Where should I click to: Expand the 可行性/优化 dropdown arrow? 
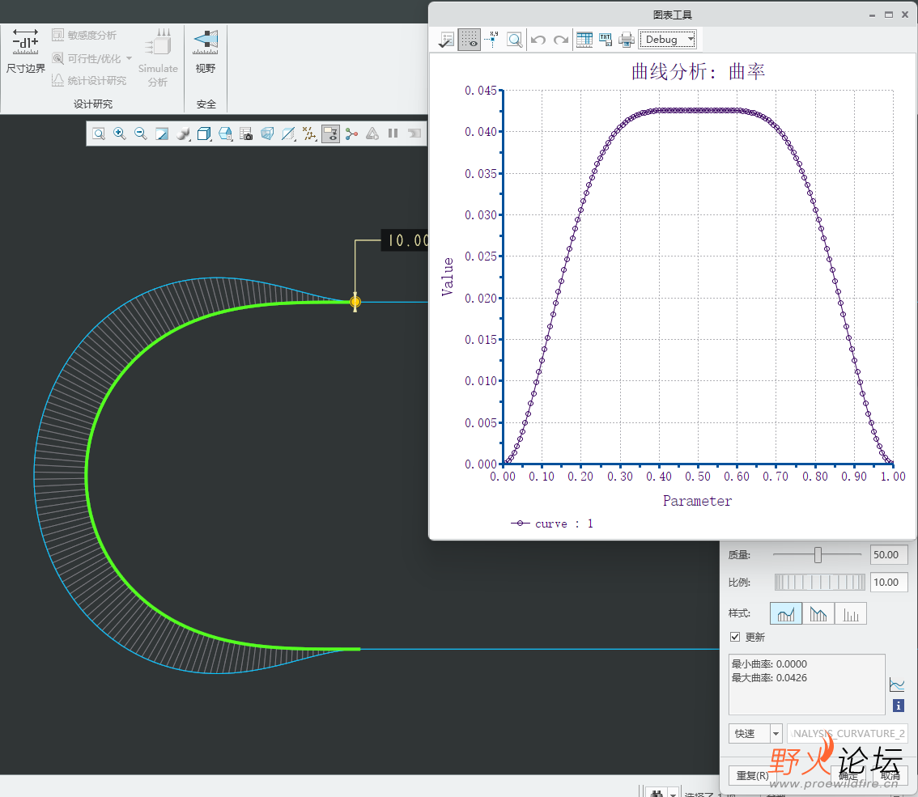pos(129,58)
